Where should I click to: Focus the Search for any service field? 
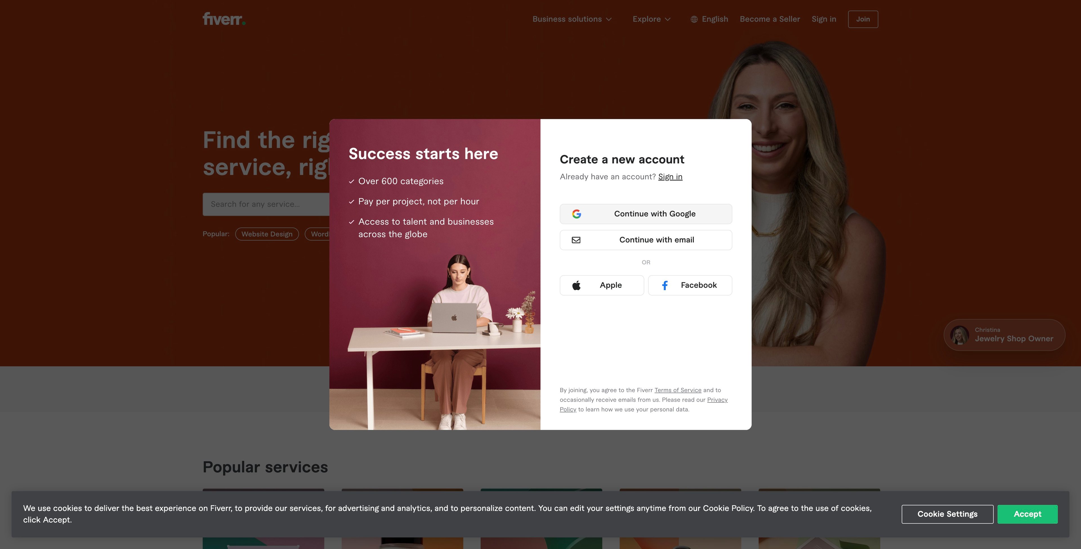pos(266,204)
